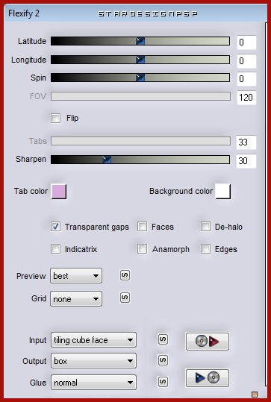Open the Output dropdown showing box
Screen dimensions: 271x402
click(93, 361)
